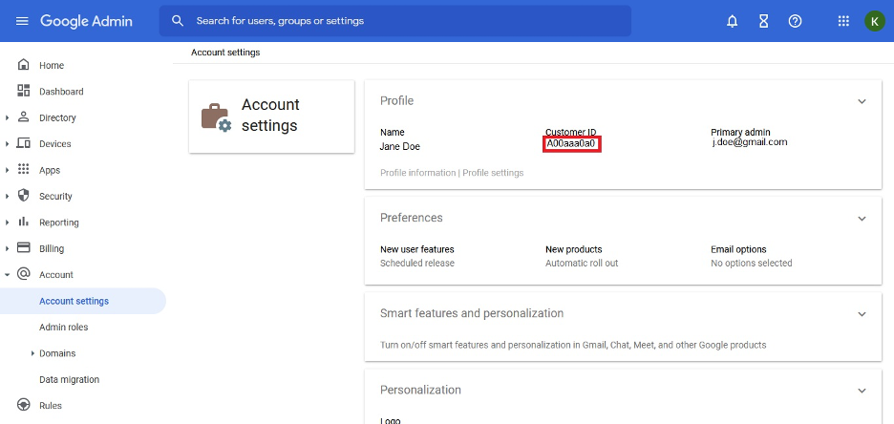Click the Billing card icon
The width and height of the screenshot is (894, 424).
pyautogui.click(x=23, y=248)
